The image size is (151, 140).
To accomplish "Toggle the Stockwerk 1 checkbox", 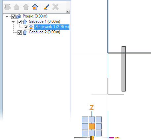I will point(26,27).
